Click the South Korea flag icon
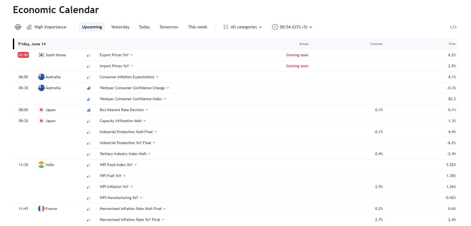The width and height of the screenshot is (471, 226). [x=41, y=55]
